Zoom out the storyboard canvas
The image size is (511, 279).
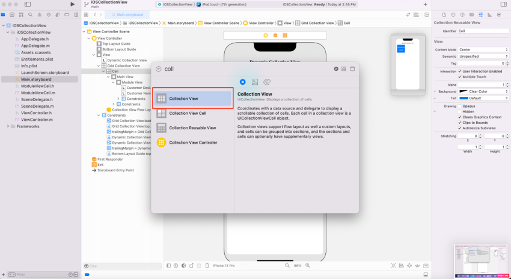click(x=287, y=266)
